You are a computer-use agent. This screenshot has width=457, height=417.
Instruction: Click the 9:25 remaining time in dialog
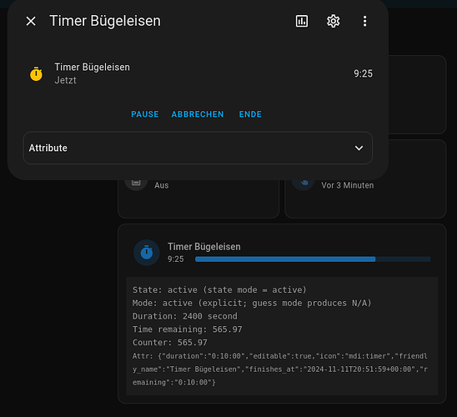363,73
